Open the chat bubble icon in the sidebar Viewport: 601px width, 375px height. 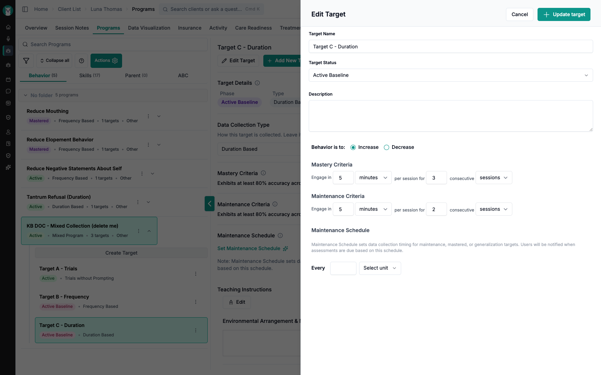click(8, 91)
